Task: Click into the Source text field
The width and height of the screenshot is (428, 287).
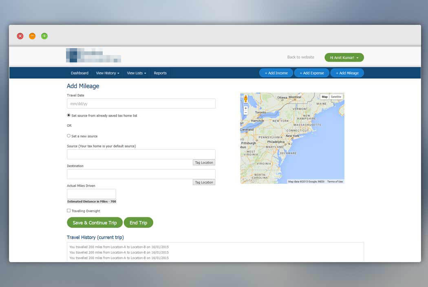Action: tap(141, 154)
